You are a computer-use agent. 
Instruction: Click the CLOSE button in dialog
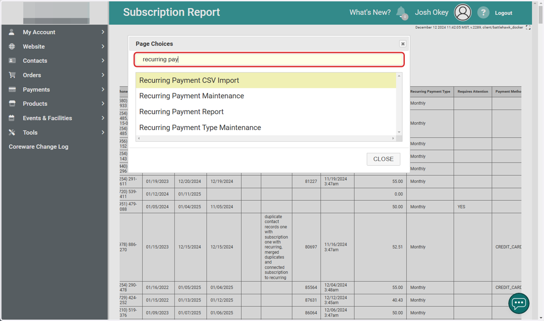[384, 159]
